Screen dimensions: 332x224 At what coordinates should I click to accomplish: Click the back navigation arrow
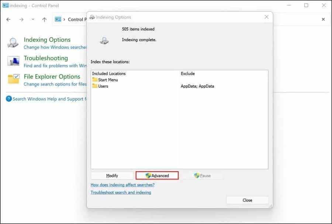(x=8, y=19)
